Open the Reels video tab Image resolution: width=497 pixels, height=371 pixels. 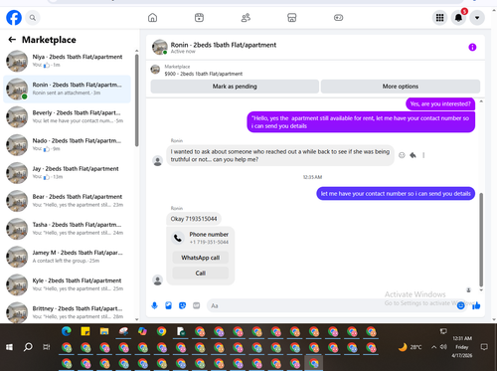click(x=199, y=18)
